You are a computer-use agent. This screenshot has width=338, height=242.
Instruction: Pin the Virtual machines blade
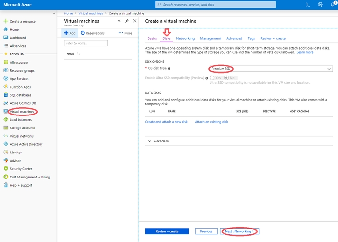(x=127, y=21)
